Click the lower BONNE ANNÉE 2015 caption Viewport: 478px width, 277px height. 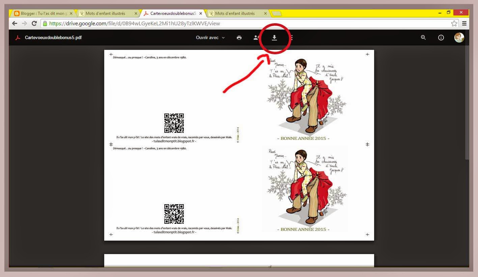pyautogui.click(x=303, y=229)
